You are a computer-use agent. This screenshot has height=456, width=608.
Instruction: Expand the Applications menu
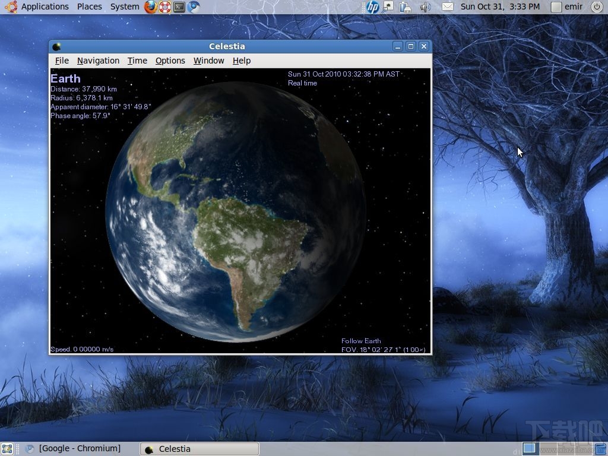pyautogui.click(x=45, y=7)
